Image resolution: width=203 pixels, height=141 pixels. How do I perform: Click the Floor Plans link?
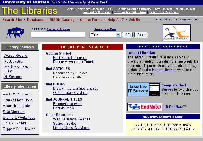tap(24, 100)
